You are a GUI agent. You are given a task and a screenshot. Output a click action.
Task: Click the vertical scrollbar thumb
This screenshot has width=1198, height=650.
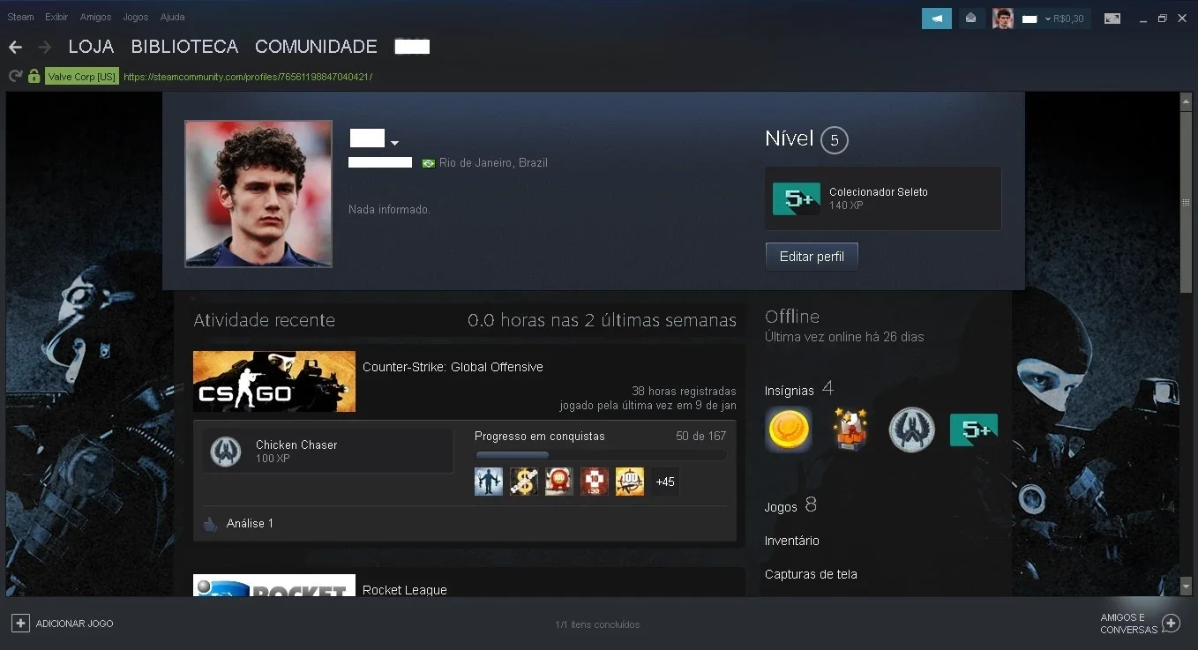click(x=1187, y=202)
